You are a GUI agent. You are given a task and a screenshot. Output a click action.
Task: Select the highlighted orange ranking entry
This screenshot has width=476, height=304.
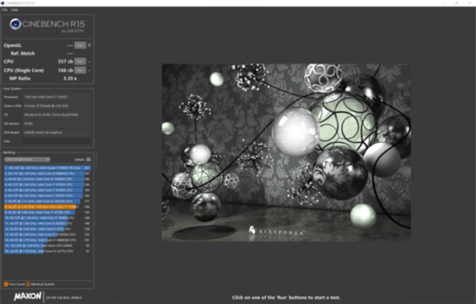[48, 207]
